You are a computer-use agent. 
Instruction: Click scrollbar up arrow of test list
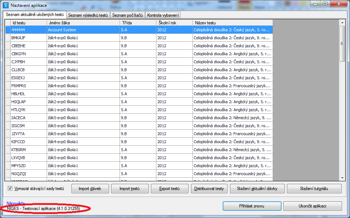click(342, 23)
